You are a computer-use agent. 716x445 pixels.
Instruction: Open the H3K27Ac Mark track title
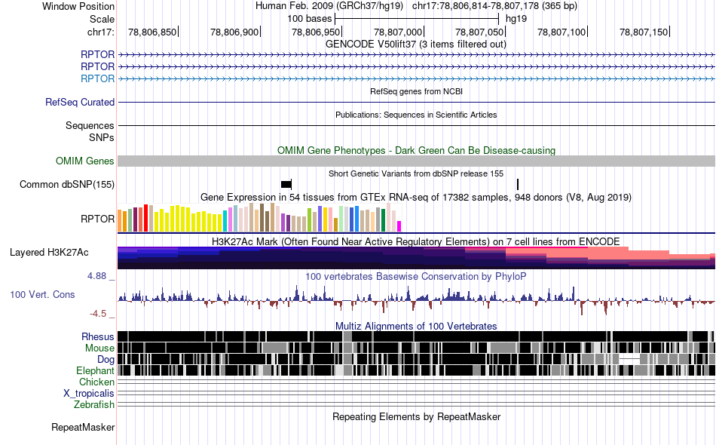coord(416,241)
